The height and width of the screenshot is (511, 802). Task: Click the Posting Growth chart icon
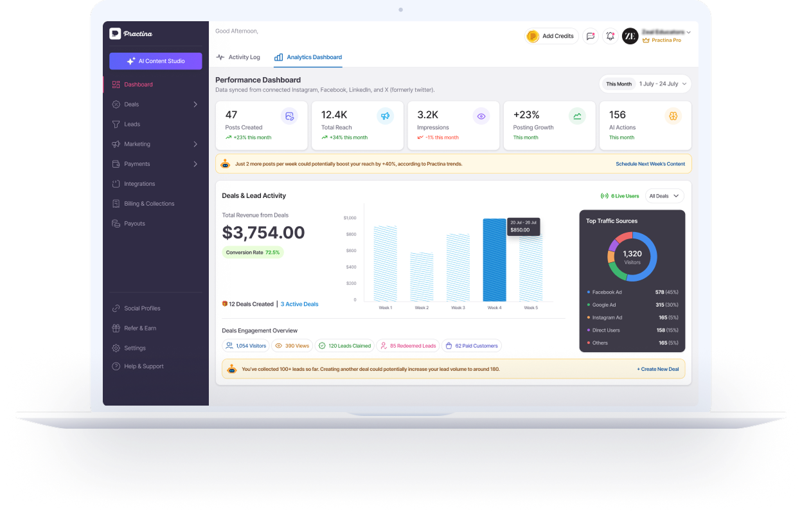tap(577, 116)
